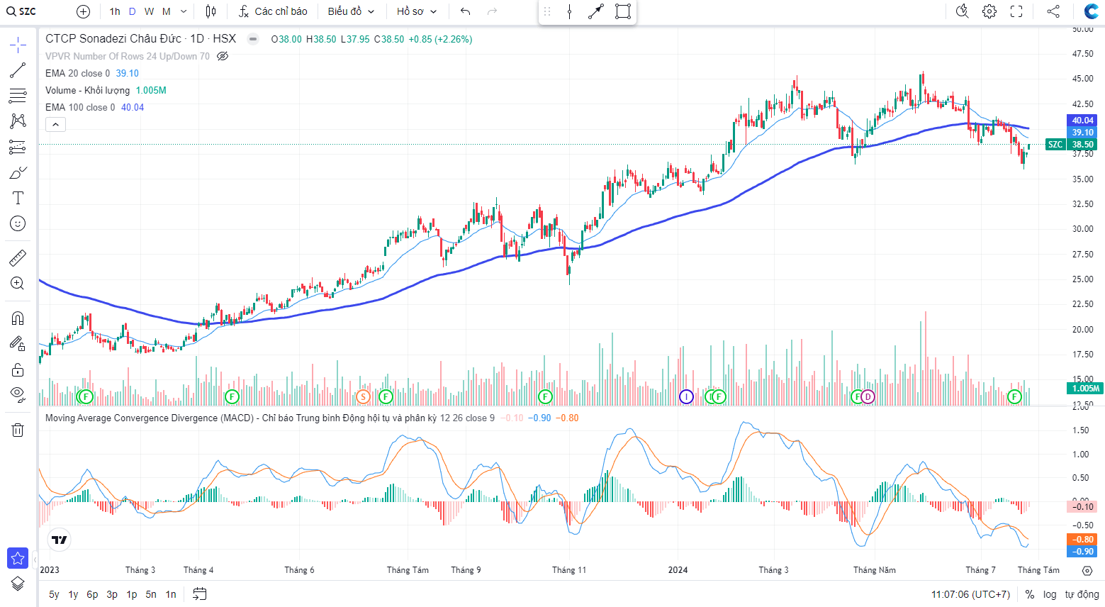The width and height of the screenshot is (1105, 607).
Task: Add a symbol to compare (plus icon)
Action: click(83, 11)
